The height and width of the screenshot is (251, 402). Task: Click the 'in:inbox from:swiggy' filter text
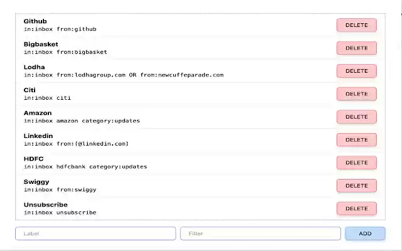pyautogui.click(x=60, y=190)
